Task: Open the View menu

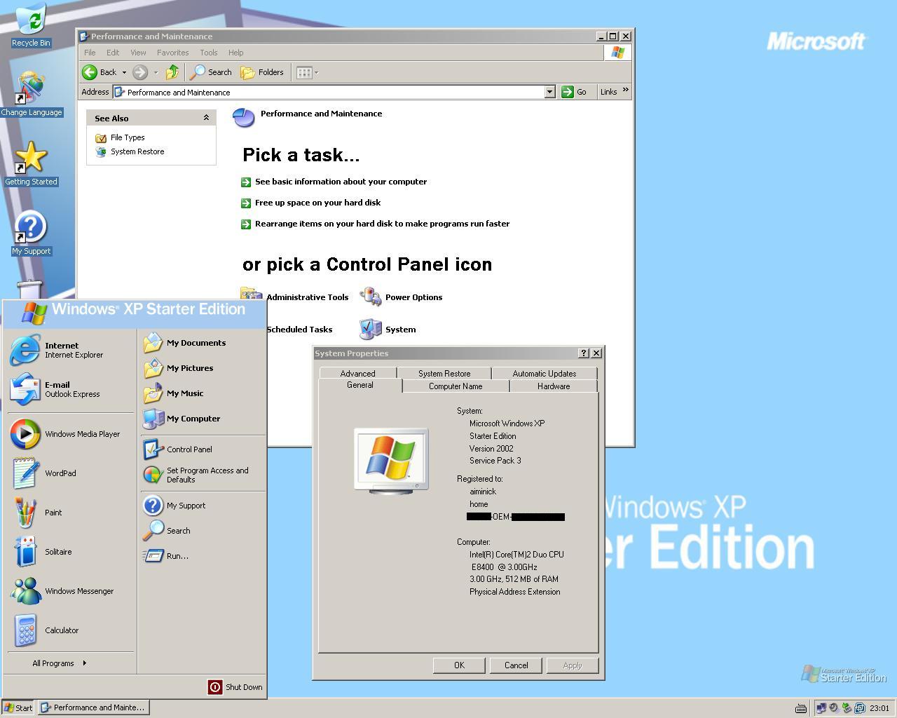Action: coord(138,53)
